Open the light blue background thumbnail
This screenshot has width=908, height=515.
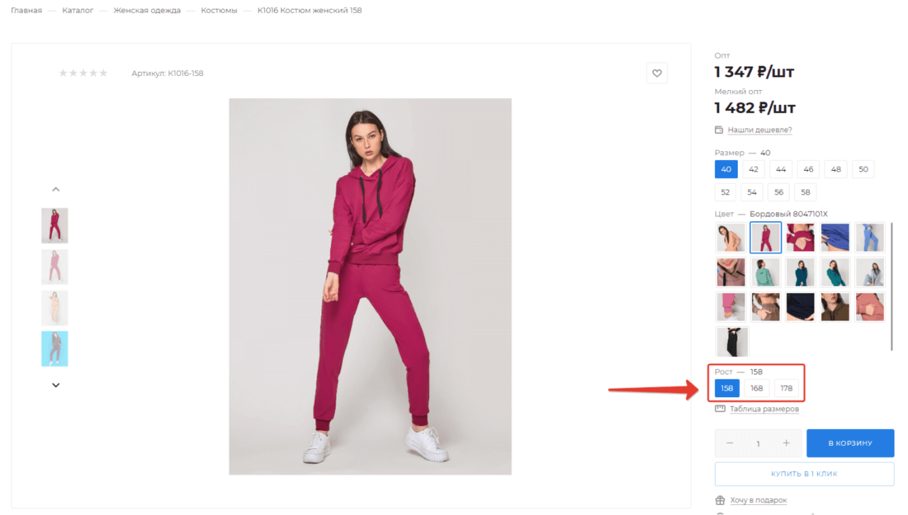[x=55, y=348]
